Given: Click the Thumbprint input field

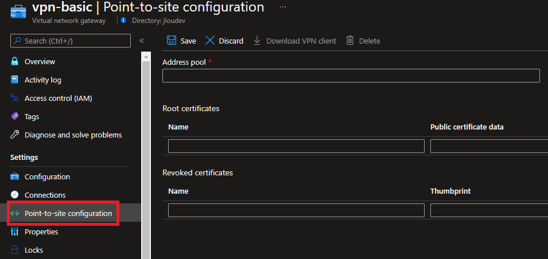Looking at the screenshot, I should pos(489,210).
